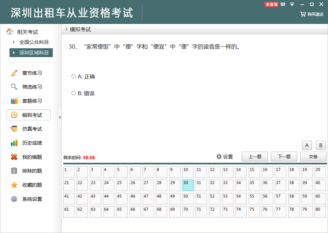Open 系统设置 gear icon in sidebar
This screenshot has height=233, width=328.
point(14,199)
